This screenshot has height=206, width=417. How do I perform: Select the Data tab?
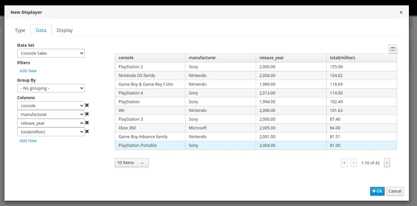41,30
